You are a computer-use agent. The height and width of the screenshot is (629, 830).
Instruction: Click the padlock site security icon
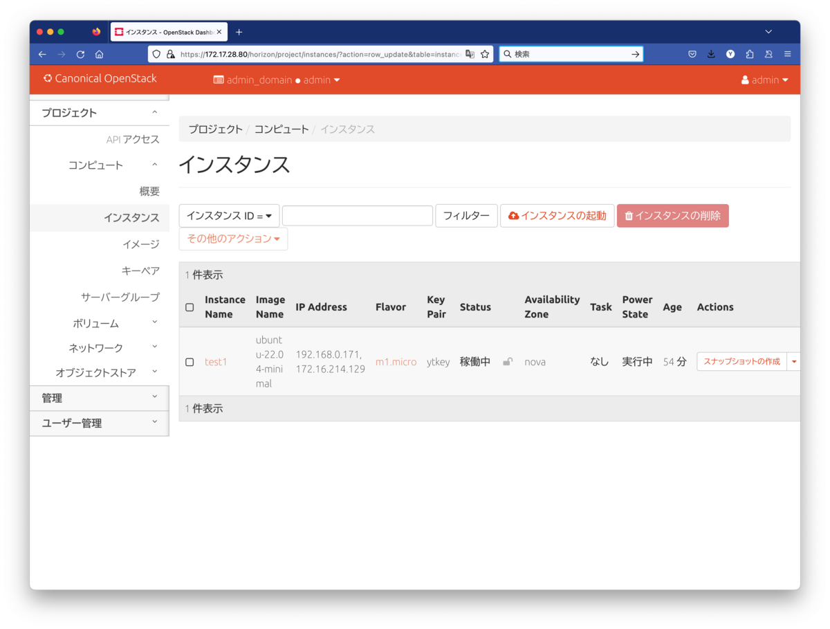(170, 54)
